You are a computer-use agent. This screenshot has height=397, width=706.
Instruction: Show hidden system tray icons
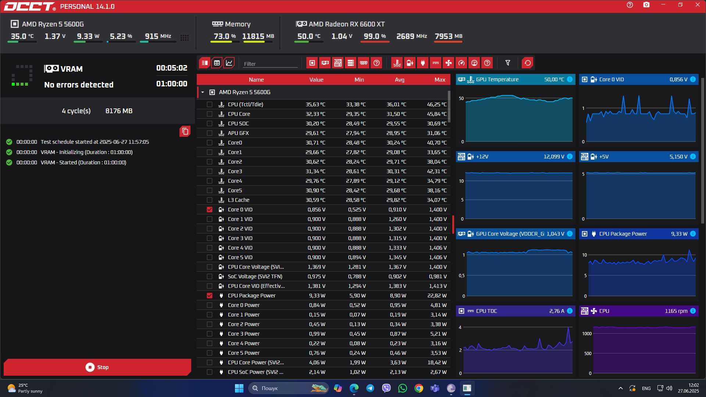[621, 388]
